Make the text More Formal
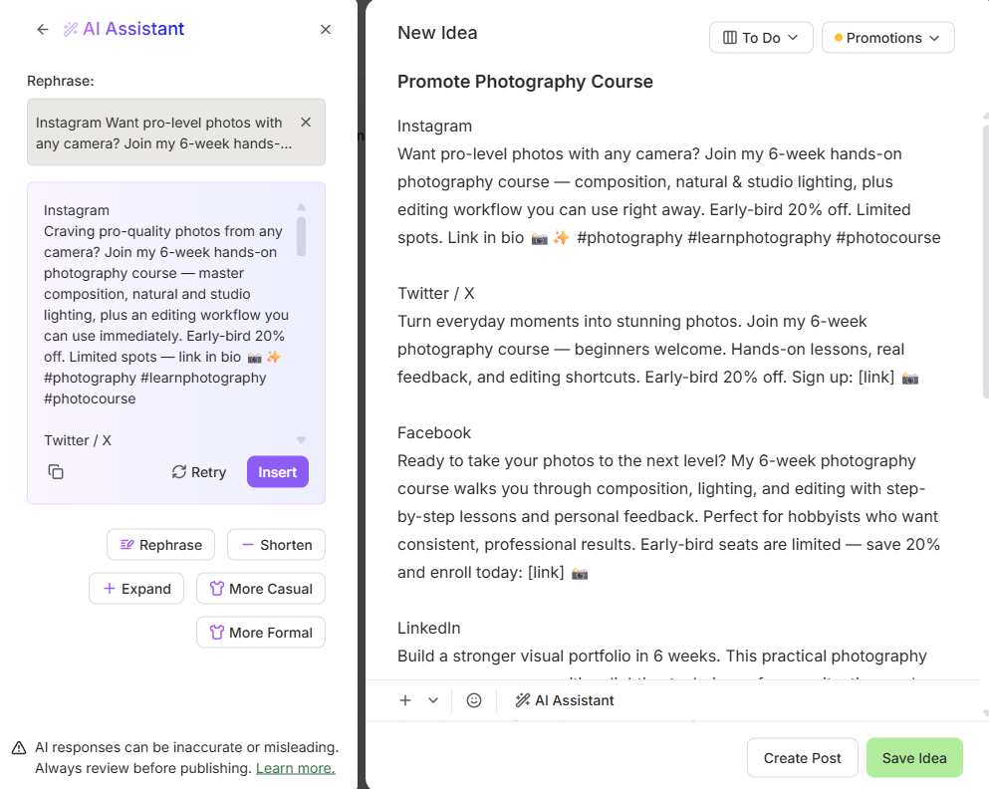 point(261,633)
